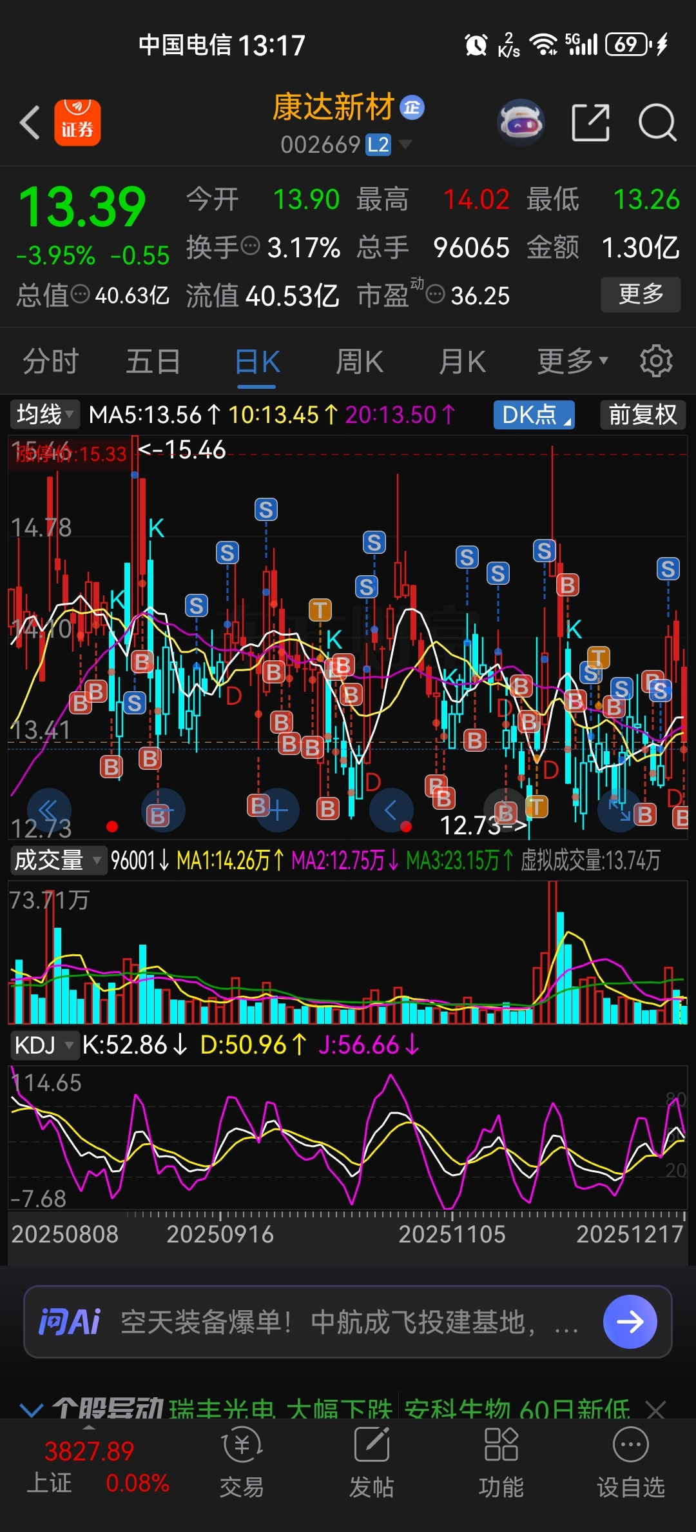Viewport: 696px width, 1532px height.
Task: Tap the 总值 info circle icon
Action: pos(80,295)
